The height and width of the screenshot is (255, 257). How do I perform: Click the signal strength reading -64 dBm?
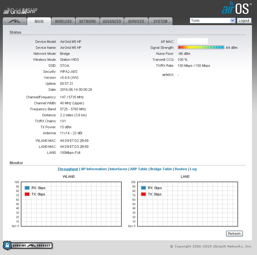pos(231,48)
